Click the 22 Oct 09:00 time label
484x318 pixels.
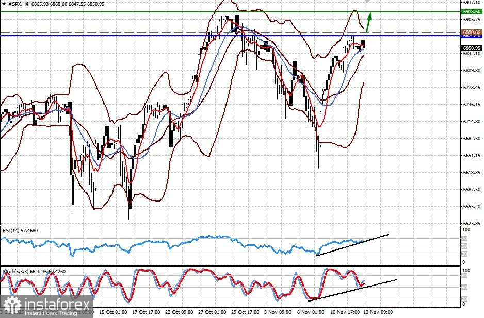click(179, 312)
